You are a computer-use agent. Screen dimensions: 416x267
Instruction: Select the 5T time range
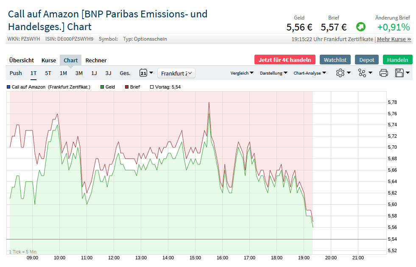pos(48,73)
